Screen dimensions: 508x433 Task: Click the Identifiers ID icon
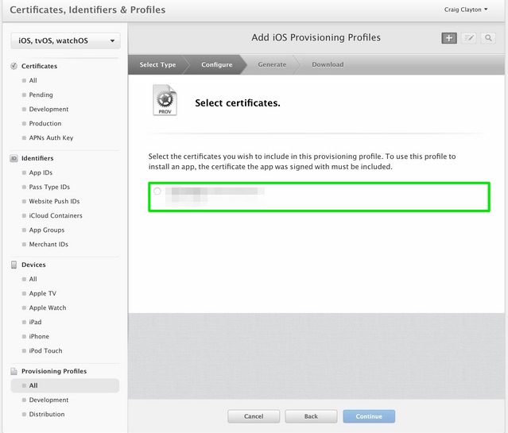pyautogui.click(x=14, y=158)
